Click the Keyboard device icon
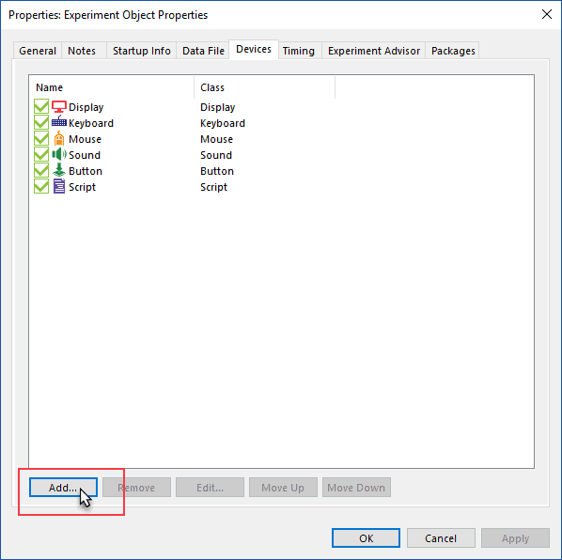This screenshot has width=562, height=560. (x=59, y=122)
